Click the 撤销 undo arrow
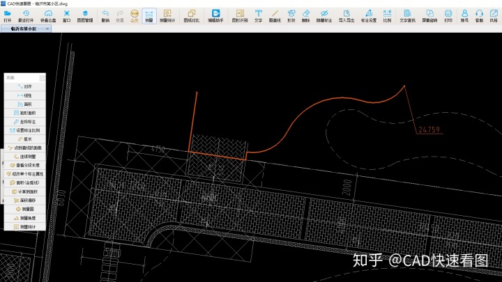 [x=105, y=15]
